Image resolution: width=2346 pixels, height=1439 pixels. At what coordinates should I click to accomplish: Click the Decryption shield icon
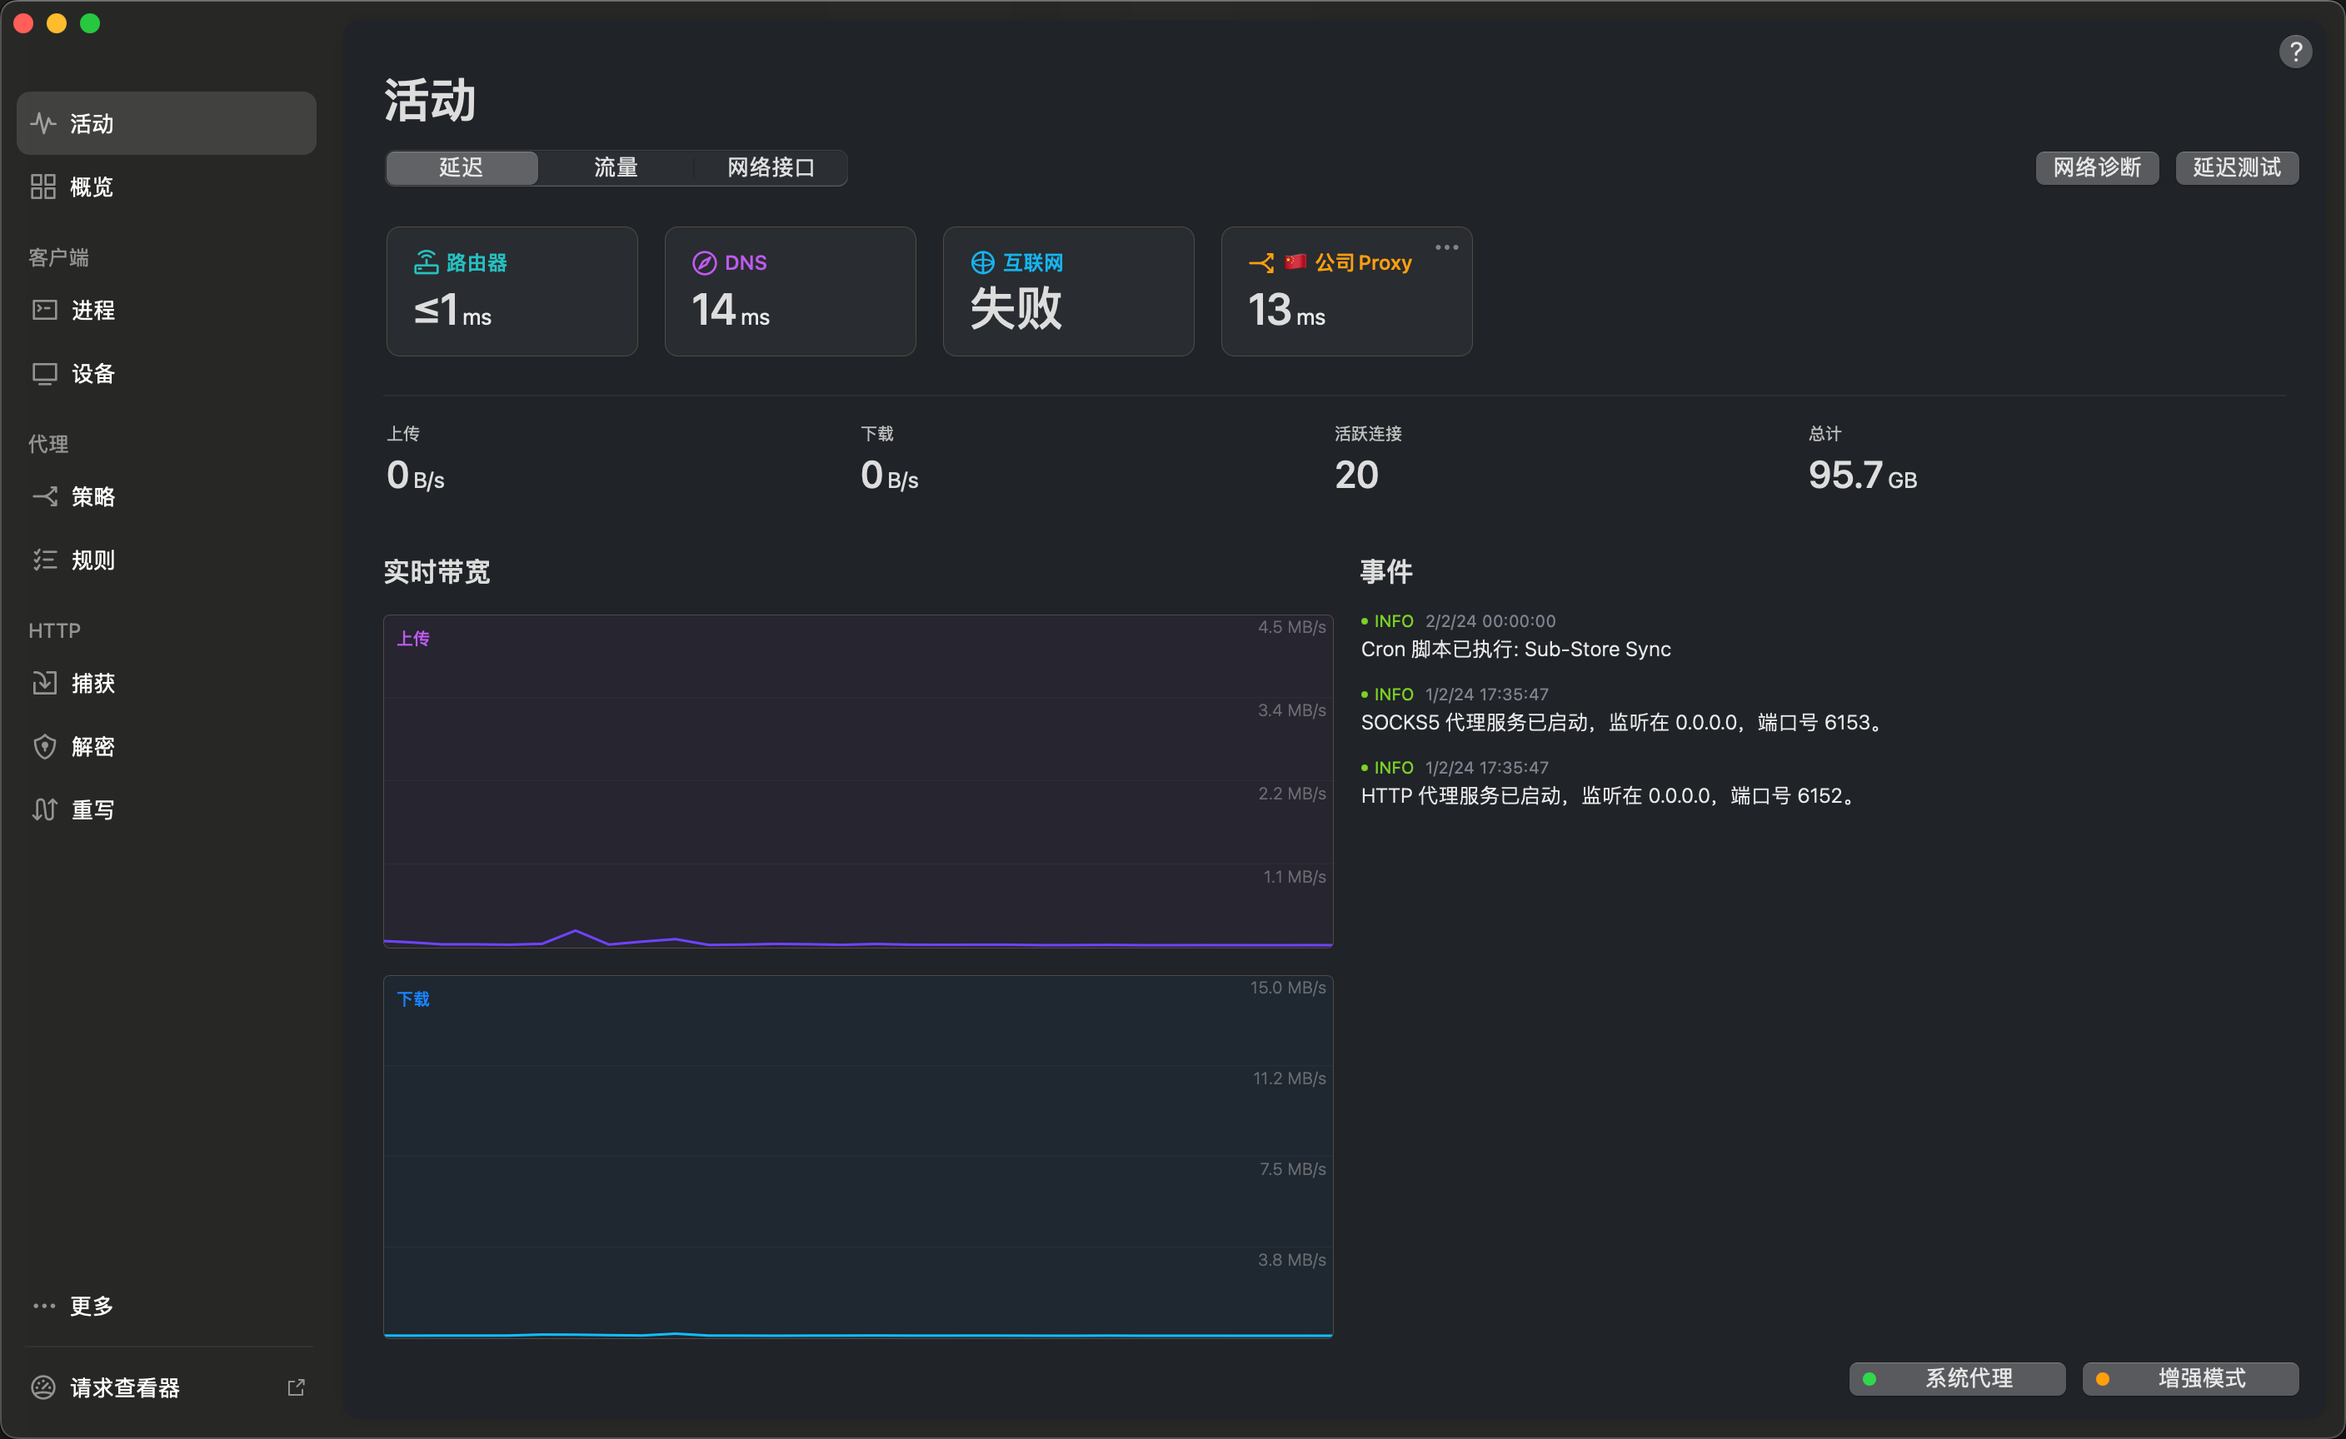[45, 746]
